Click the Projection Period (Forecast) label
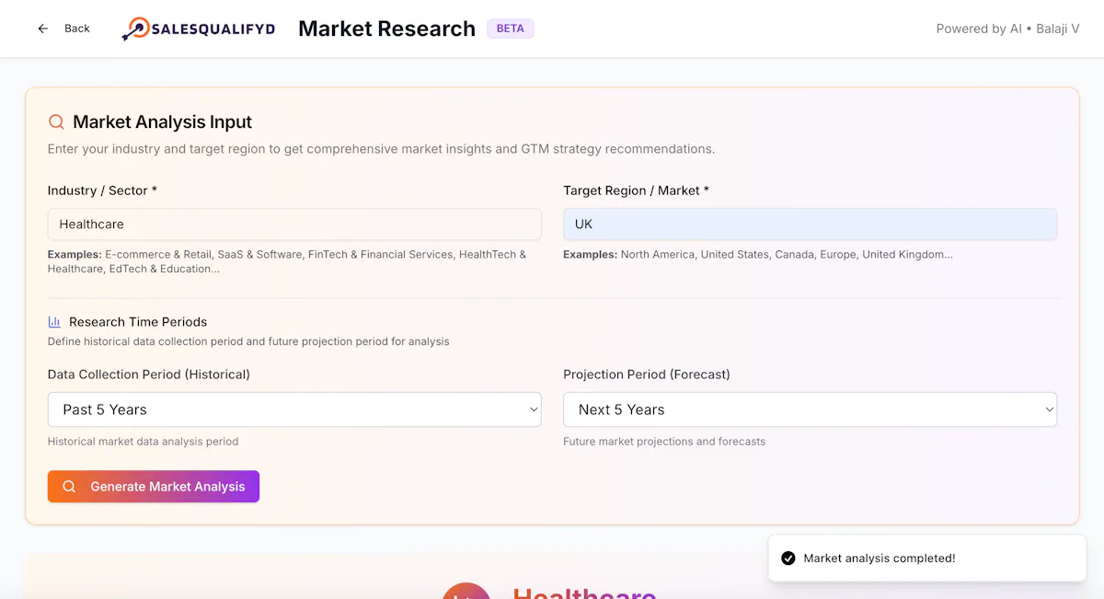 [x=647, y=374]
